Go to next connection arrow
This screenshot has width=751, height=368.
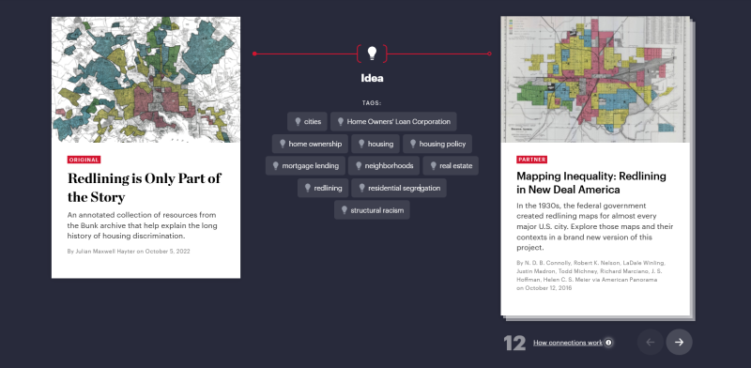(x=679, y=342)
